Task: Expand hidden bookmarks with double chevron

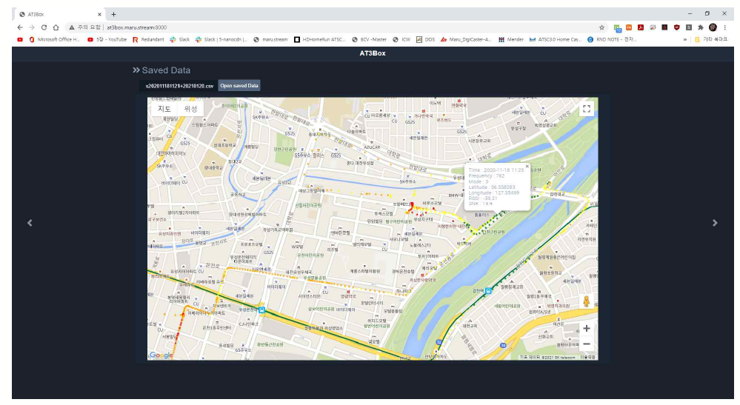Action: click(684, 39)
